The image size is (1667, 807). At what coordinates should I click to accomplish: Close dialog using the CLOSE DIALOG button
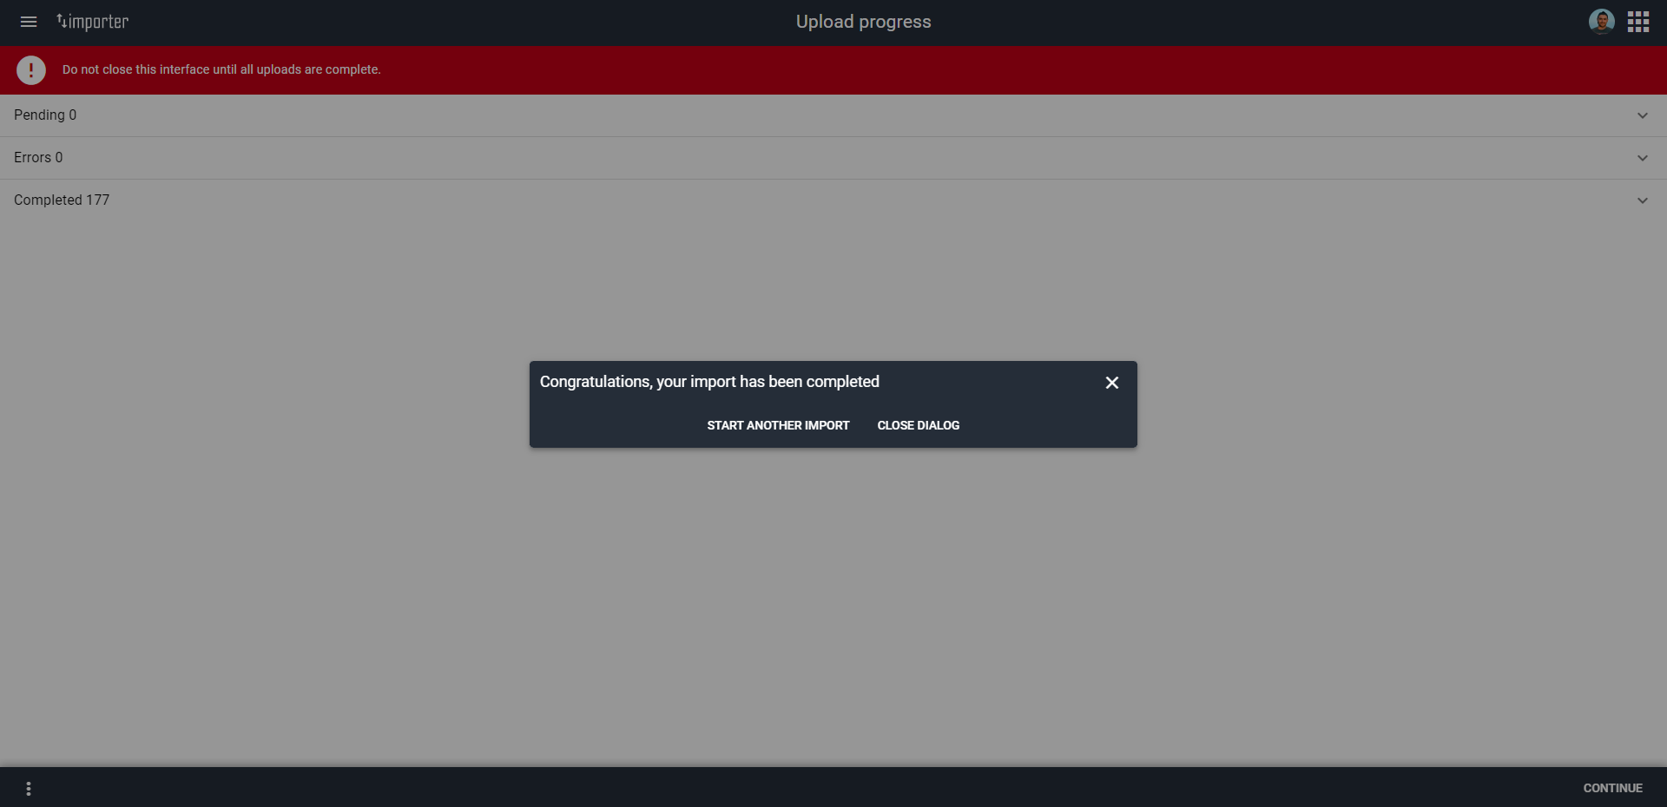click(918, 425)
